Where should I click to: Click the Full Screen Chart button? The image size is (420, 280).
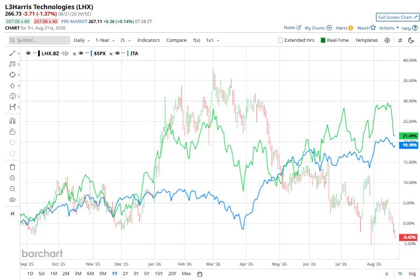coord(397,17)
